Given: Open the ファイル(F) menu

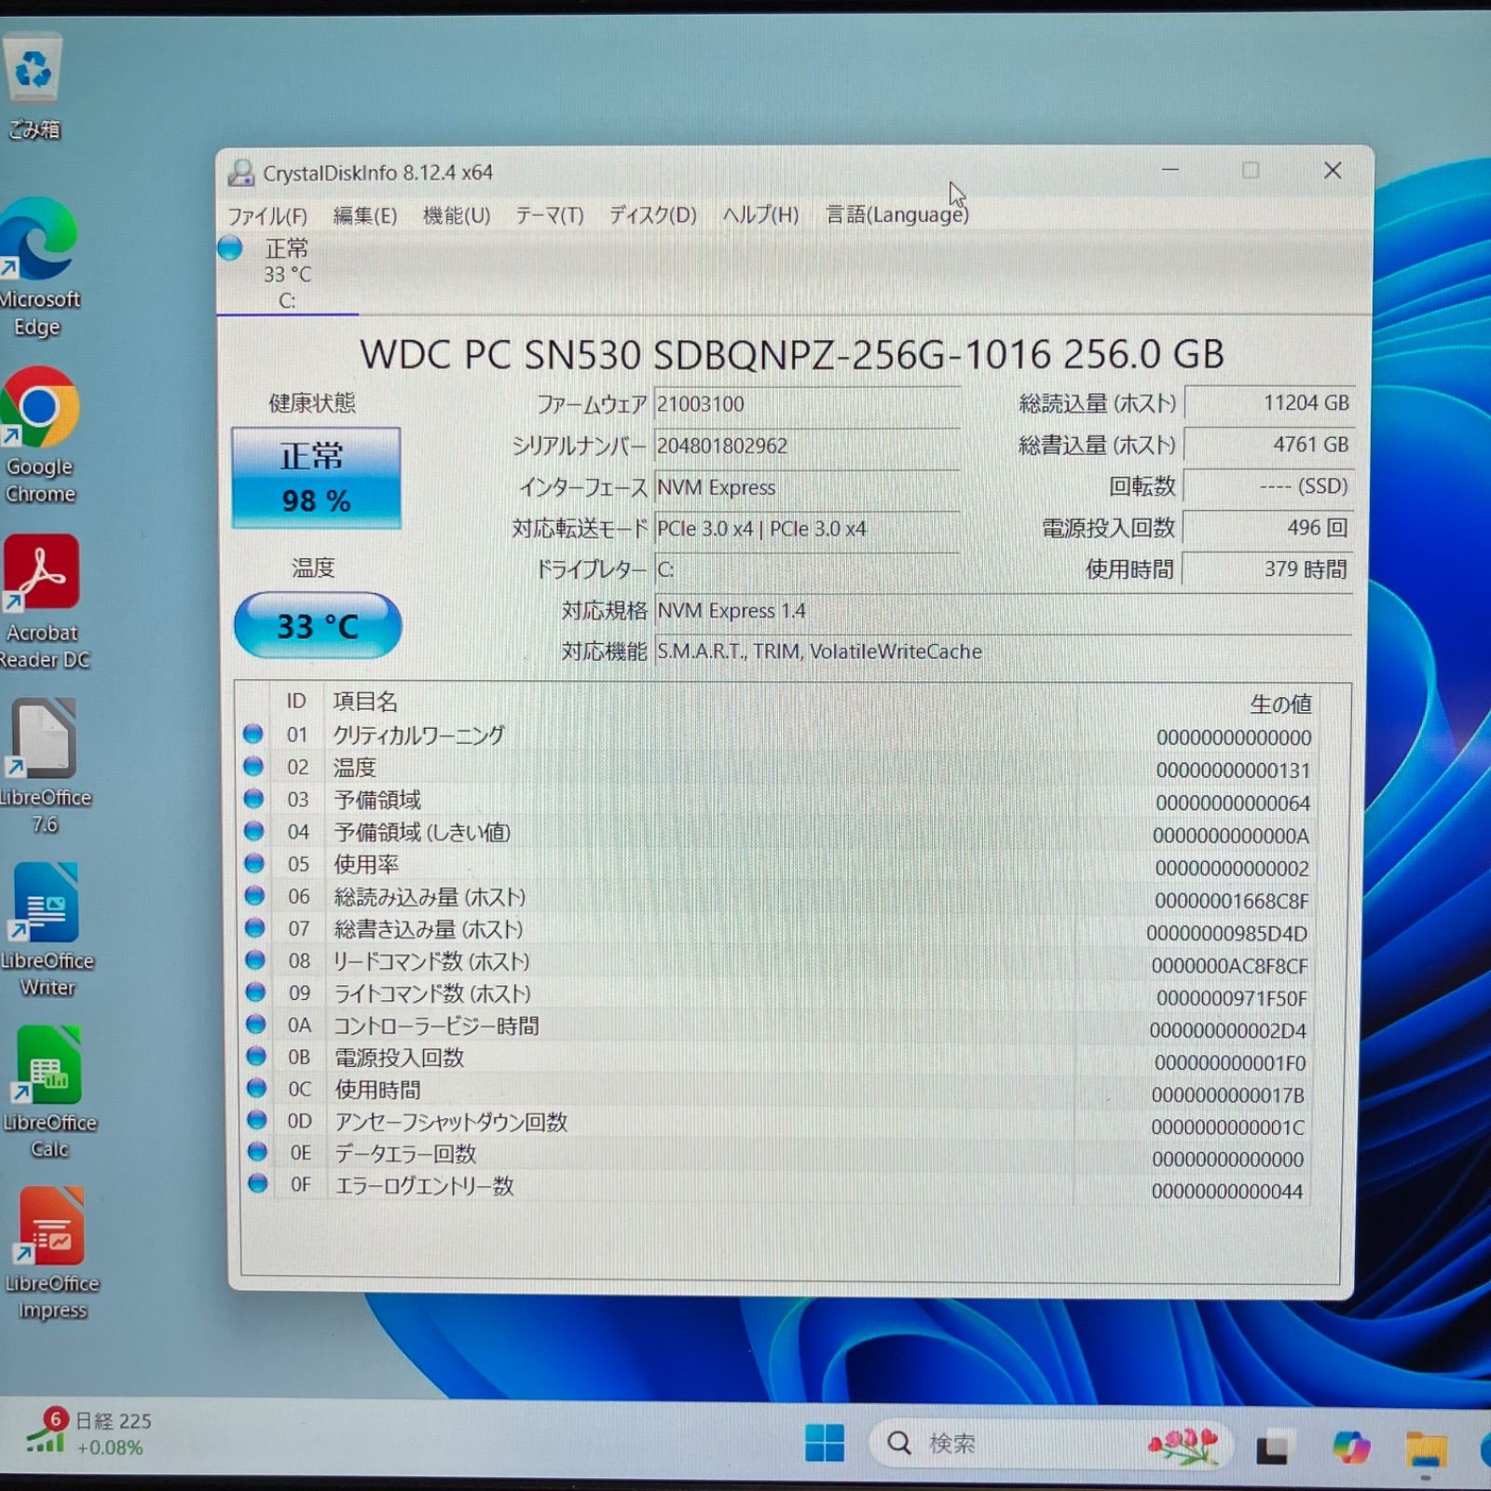Looking at the screenshot, I should click(x=267, y=216).
